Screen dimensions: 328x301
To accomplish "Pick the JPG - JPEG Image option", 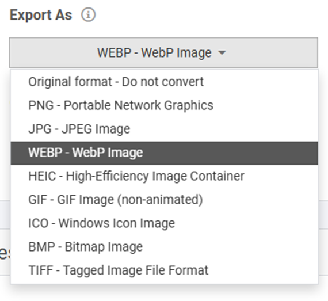I will click(x=165, y=129).
